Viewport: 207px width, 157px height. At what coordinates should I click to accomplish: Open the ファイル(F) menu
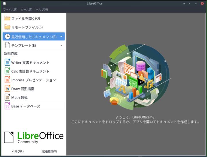tap(10, 9)
